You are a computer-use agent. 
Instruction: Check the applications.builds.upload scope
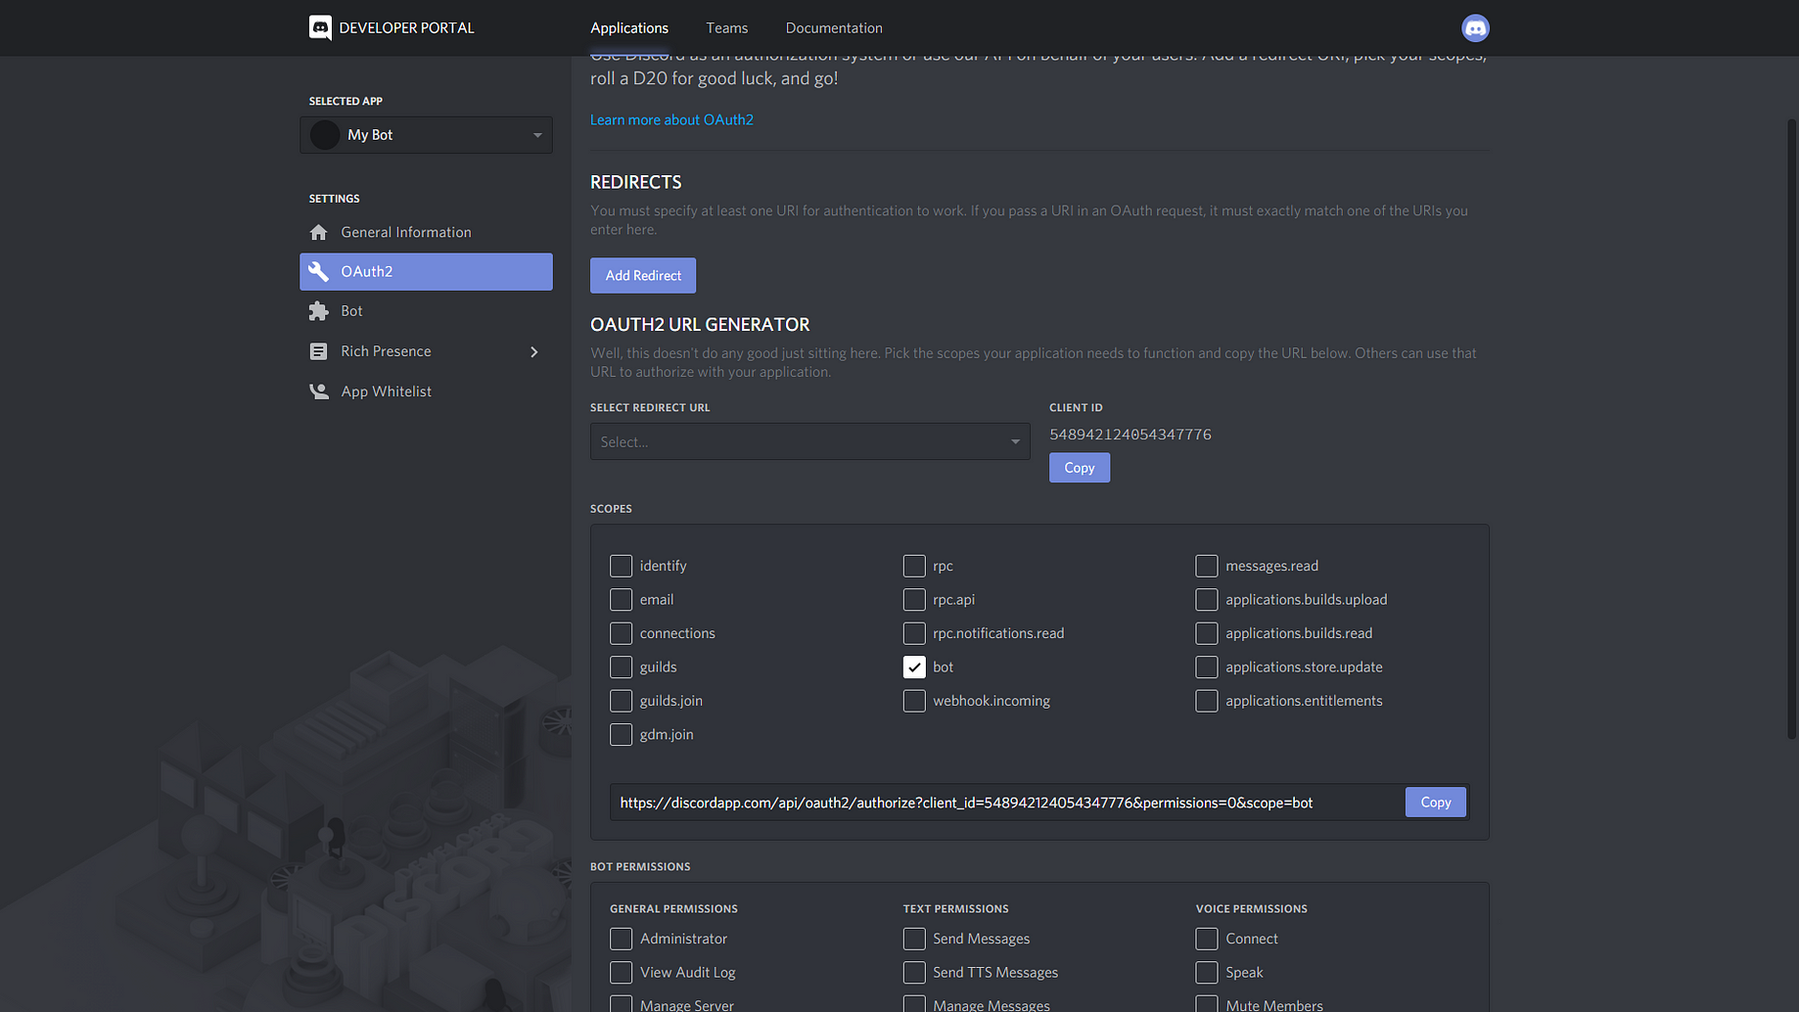(x=1207, y=599)
